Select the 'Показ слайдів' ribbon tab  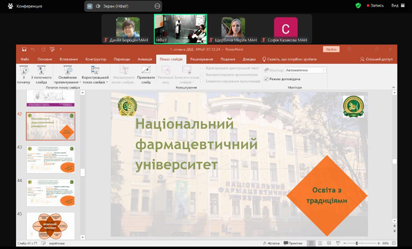171,59
